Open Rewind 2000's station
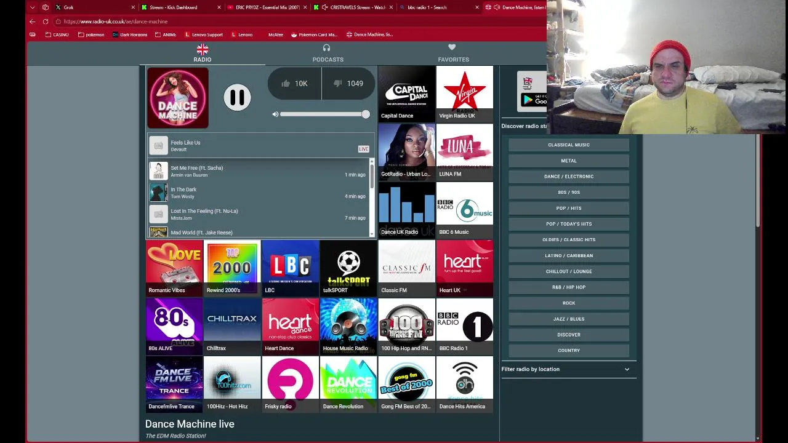The image size is (788, 443). (232, 268)
